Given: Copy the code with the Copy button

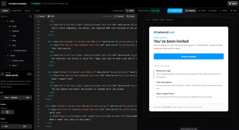Looking at the screenshot, I should point(131,16).
